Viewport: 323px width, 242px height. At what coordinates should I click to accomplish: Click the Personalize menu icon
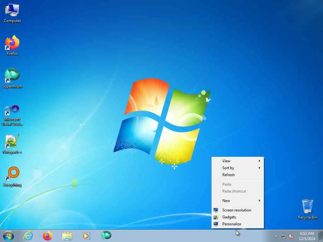(x=216, y=224)
